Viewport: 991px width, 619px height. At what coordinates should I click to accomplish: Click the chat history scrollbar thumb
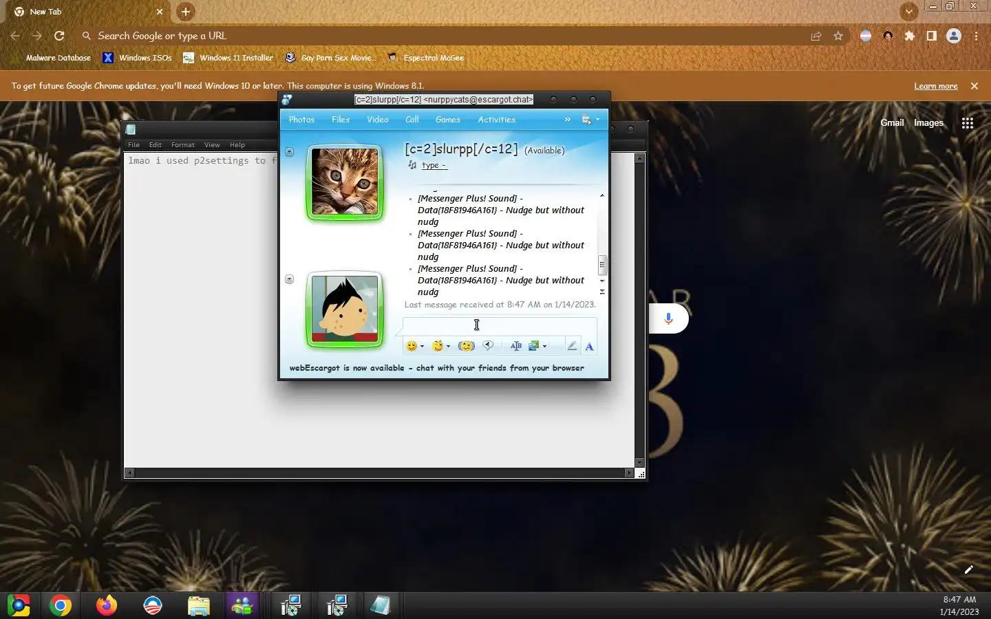[602, 264]
